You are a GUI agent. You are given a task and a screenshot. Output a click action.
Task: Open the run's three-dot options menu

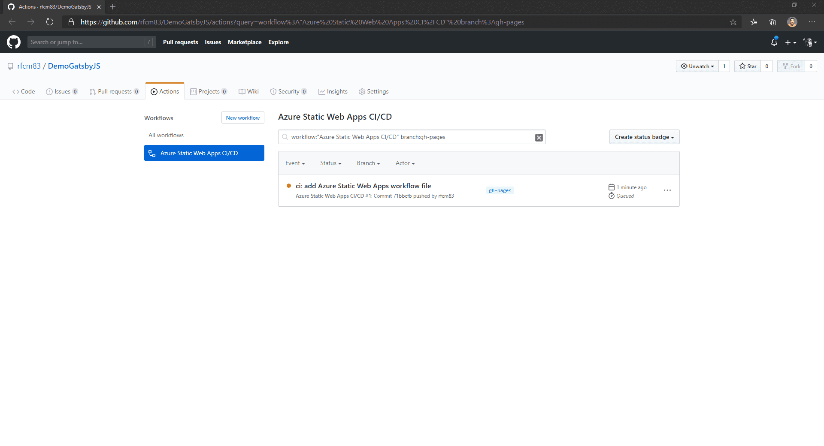tap(667, 190)
